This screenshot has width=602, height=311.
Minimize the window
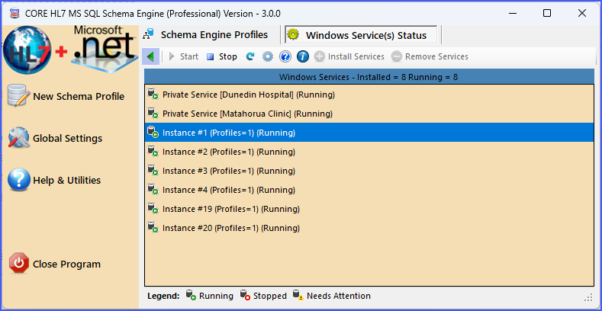(512, 13)
